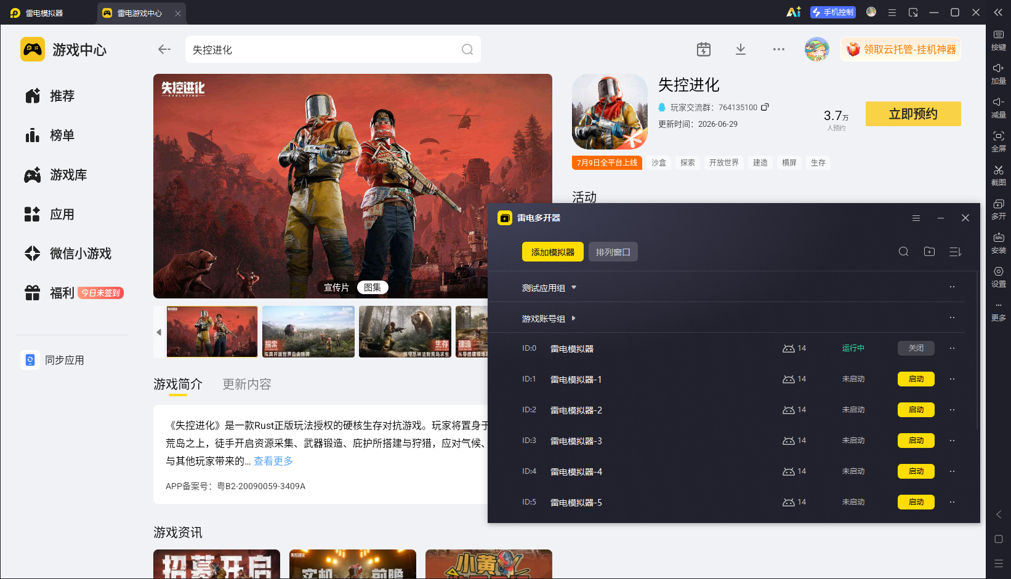
Task: Open hamburger menu of 雷电多开器 window
Action: point(916,218)
